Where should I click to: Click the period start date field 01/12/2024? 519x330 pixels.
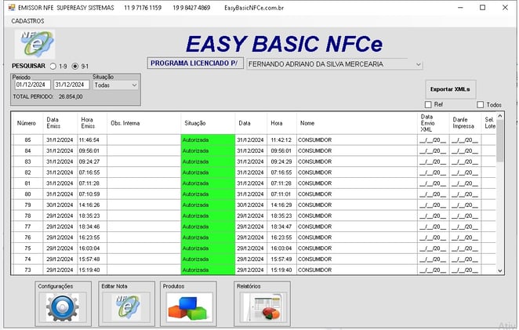[x=32, y=85]
